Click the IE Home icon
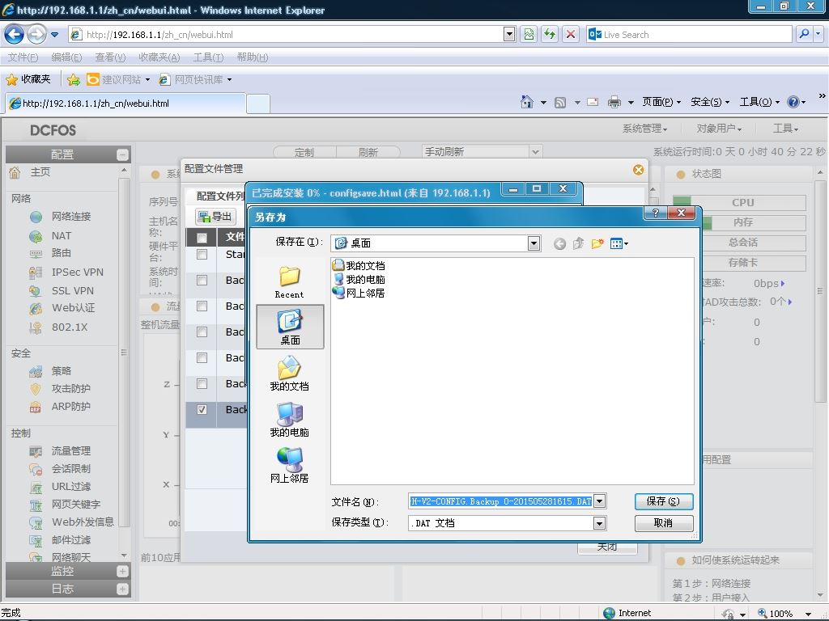The height and width of the screenshot is (621, 829). [526, 102]
